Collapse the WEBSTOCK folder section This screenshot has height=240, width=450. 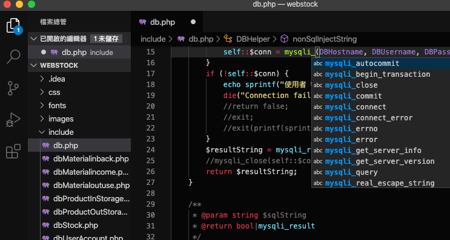[x=34, y=65]
